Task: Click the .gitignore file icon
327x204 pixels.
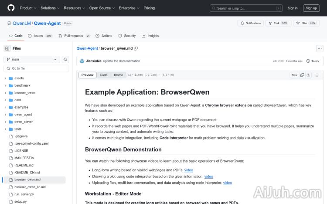Action: (11, 136)
